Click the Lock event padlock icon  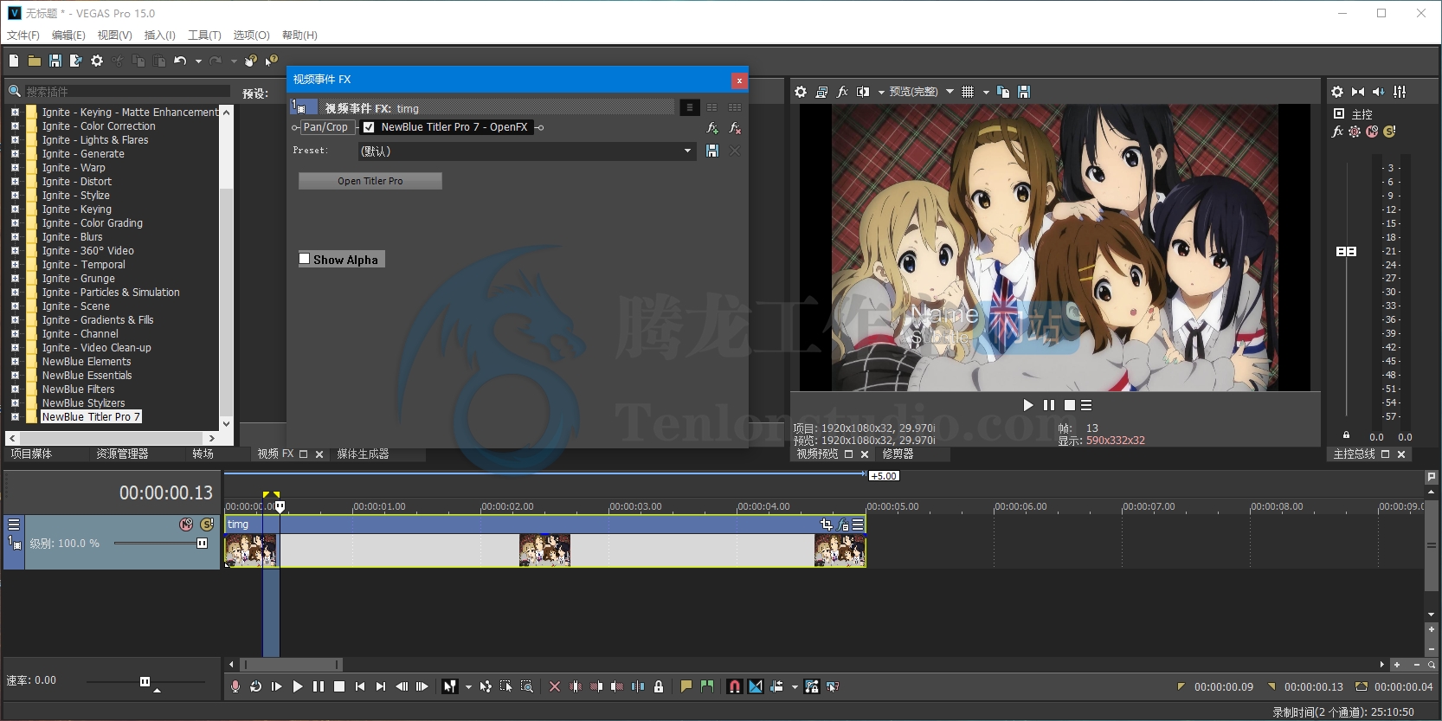(x=659, y=686)
